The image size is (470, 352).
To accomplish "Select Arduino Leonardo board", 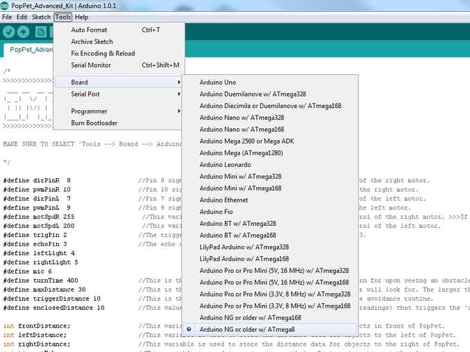I will [x=270, y=164].
